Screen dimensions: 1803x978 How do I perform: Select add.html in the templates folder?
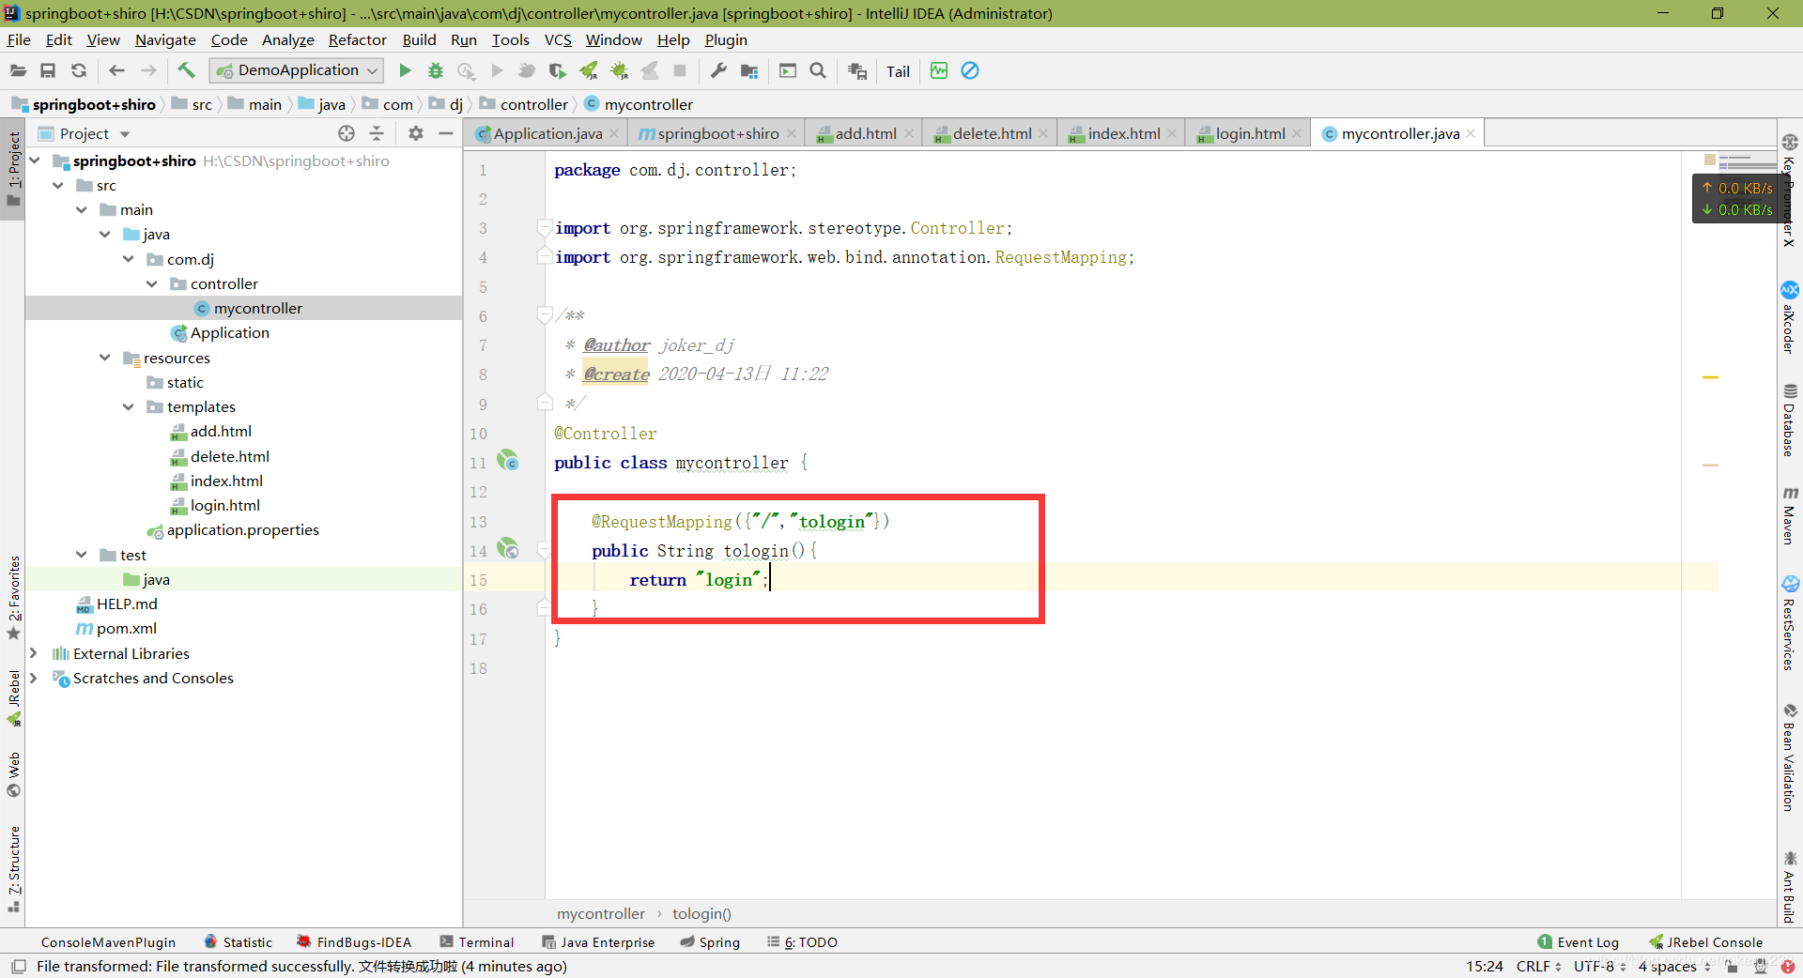221,432
